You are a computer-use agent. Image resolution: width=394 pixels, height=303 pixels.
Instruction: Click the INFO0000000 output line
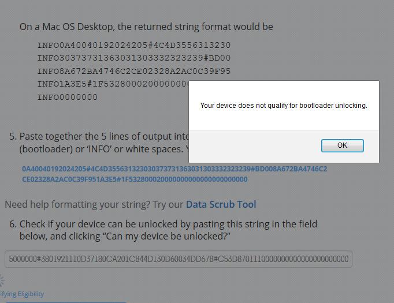pyautogui.click(x=68, y=97)
